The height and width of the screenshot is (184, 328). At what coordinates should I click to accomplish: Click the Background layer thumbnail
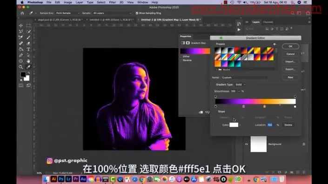point(259,144)
